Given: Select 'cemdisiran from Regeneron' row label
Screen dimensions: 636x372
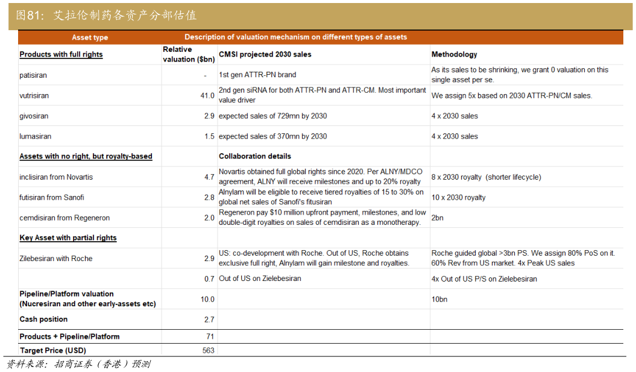Looking at the screenshot, I should coord(65,218).
